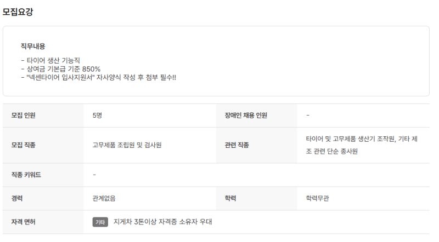Click the 학력 label cell
The width and height of the screenshot is (439, 242).
(230, 198)
